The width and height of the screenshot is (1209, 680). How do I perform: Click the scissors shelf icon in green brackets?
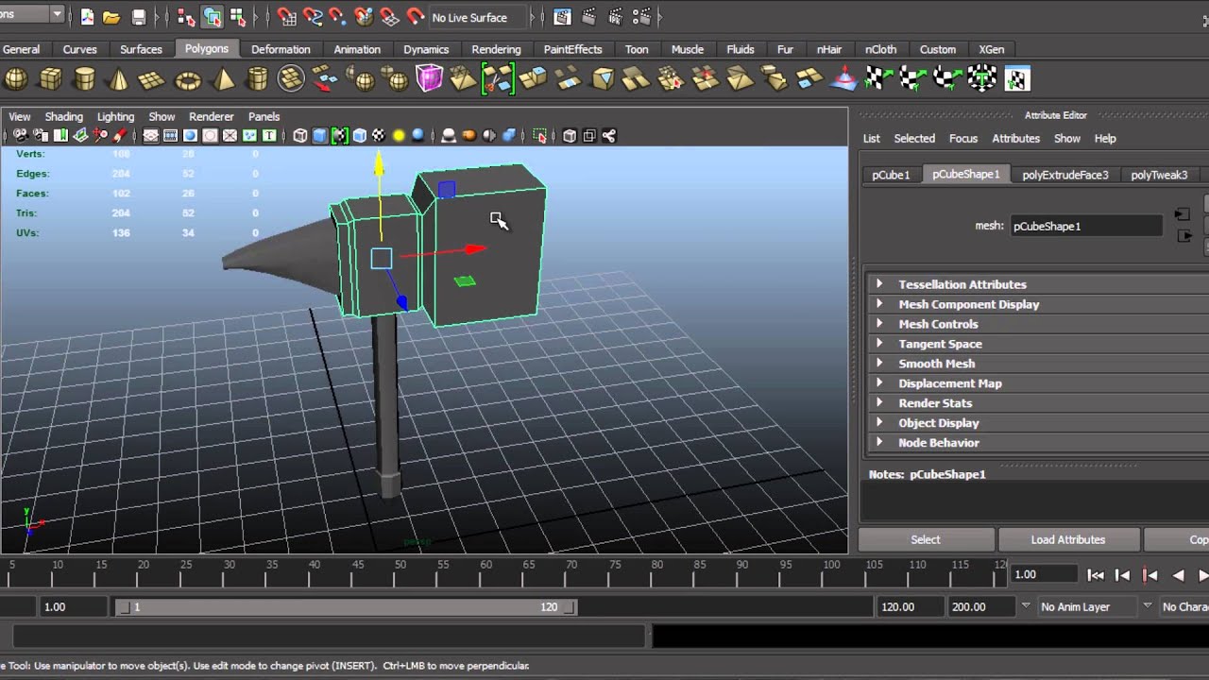(x=498, y=78)
